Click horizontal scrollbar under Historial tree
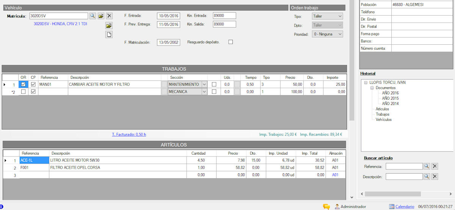Image resolution: width=455 pixels, height=210 pixels. tap(392, 194)
